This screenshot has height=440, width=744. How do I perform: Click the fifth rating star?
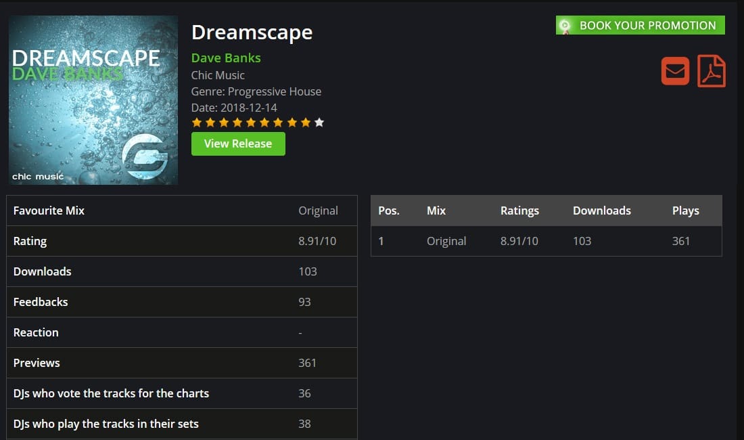pyautogui.click(x=251, y=123)
